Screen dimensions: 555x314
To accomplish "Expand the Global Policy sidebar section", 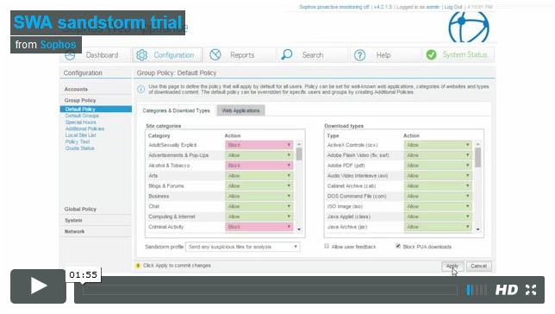I will (80, 209).
